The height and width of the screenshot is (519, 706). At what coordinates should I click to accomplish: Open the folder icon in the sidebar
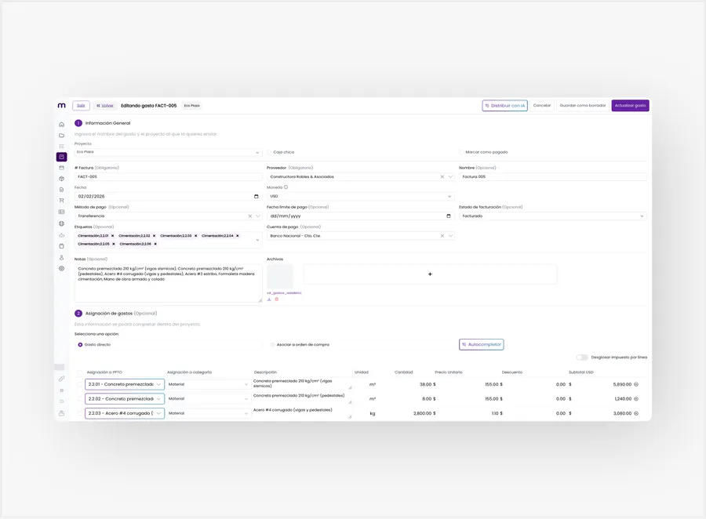click(62, 136)
